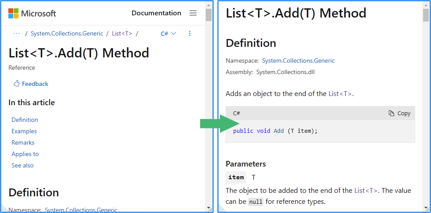Open the C# language dropdown in breadcrumb bar
Viewport: 431px width, 213px height.
[x=168, y=33]
